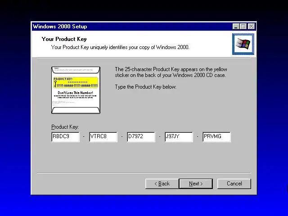The width and height of the screenshot is (288, 216).
Task: Click 'Type the Product Key below:' text
Action: pyautogui.click(x=146, y=87)
